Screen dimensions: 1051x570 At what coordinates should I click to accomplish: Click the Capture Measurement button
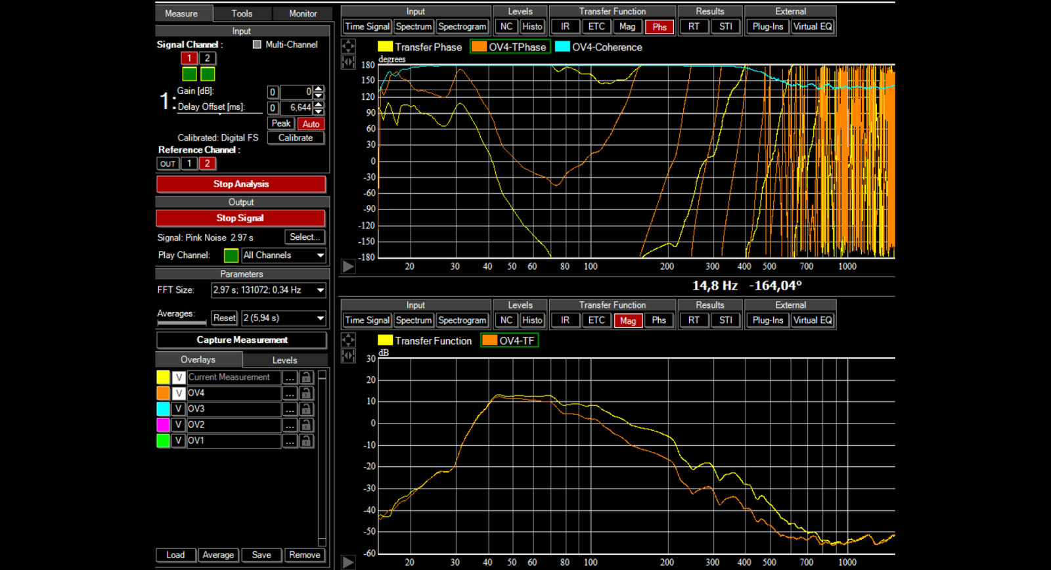[242, 340]
